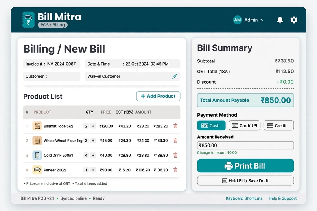Screen dimensions: 317x211
Task: Click the Subtotal value ₹737.50
Action: click(x=284, y=61)
